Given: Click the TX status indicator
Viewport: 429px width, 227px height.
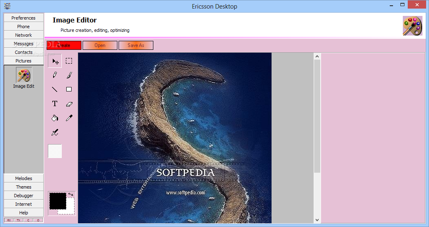Looking at the screenshot, I should point(18,220).
